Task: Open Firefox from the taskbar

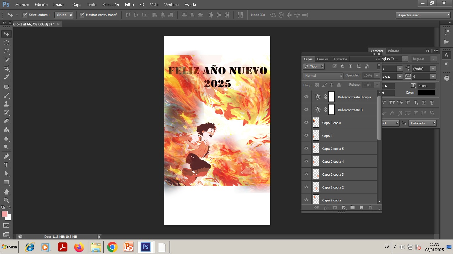Action: point(79,247)
